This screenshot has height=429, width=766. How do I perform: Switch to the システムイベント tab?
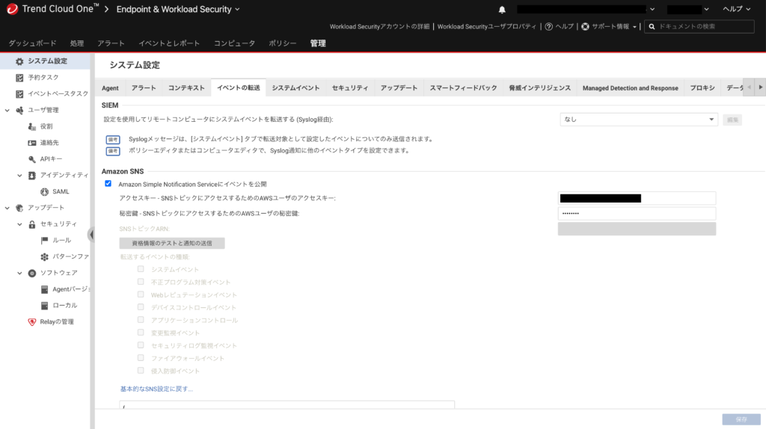(295, 88)
